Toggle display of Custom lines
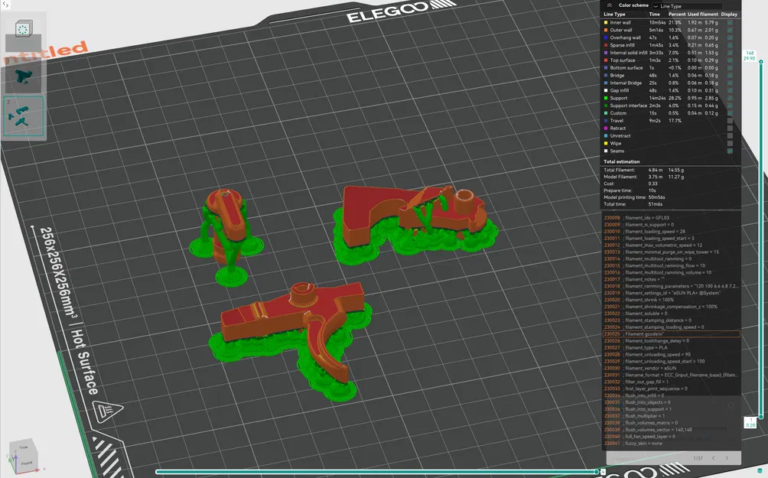Image resolution: width=768 pixels, height=478 pixels. pyautogui.click(x=730, y=113)
